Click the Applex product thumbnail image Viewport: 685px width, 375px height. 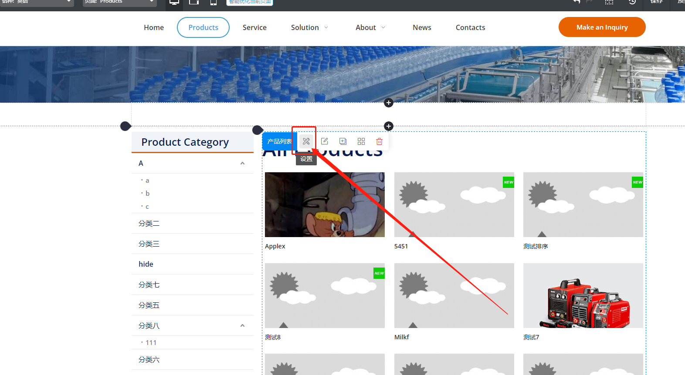(325, 204)
